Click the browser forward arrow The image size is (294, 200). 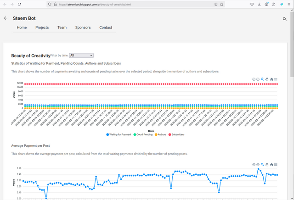(12, 4)
